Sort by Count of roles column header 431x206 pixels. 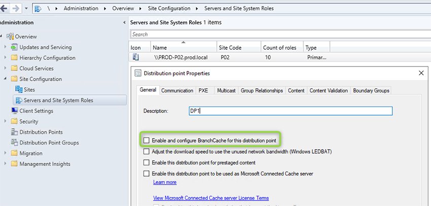[x=282, y=47]
